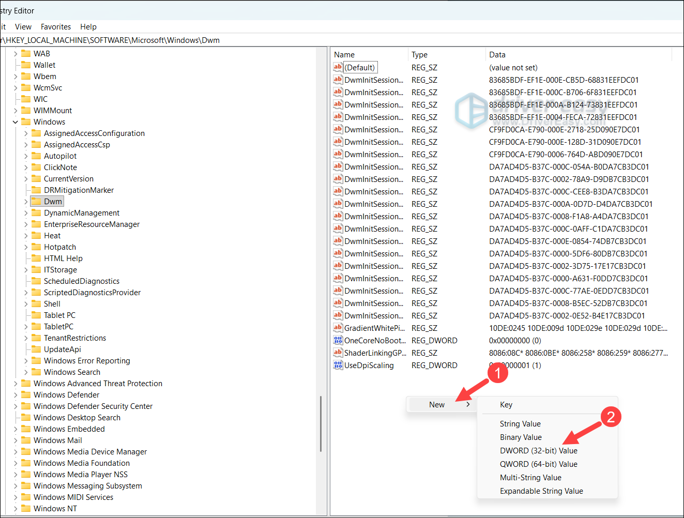Click the Wbem folder icon

[x=26, y=76]
